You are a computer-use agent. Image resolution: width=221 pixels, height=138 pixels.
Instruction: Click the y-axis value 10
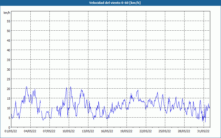(9, 108)
